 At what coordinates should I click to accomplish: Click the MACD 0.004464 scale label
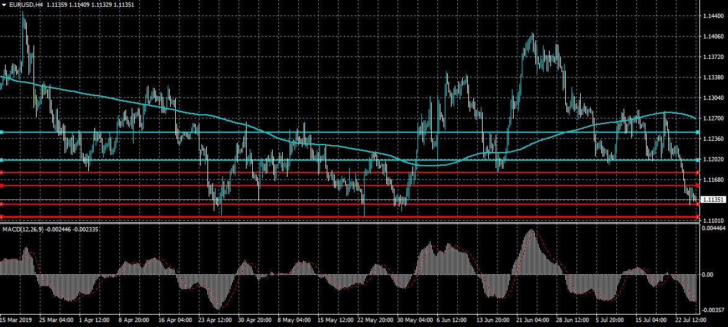(x=714, y=229)
